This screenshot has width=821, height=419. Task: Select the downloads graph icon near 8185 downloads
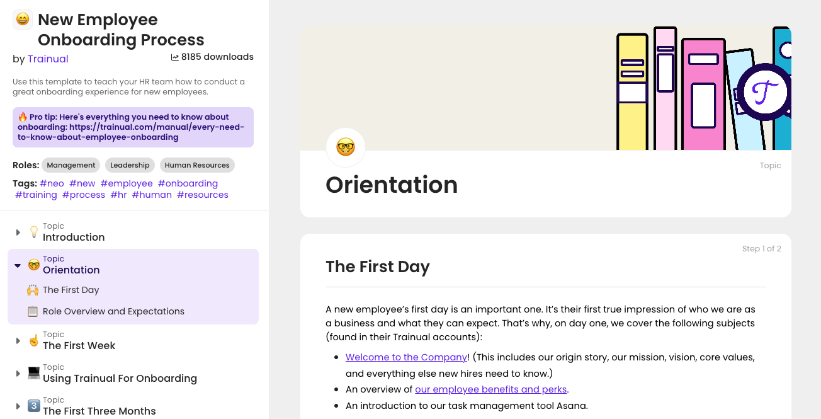point(174,57)
